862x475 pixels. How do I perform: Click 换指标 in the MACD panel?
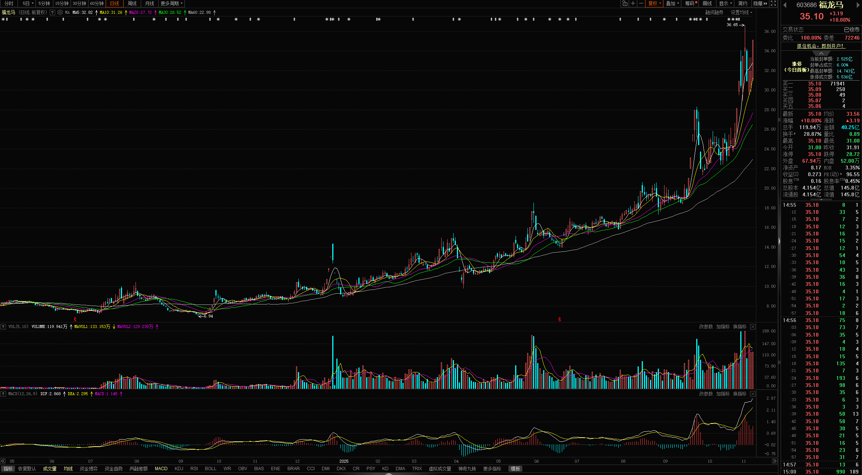(x=740, y=394)
